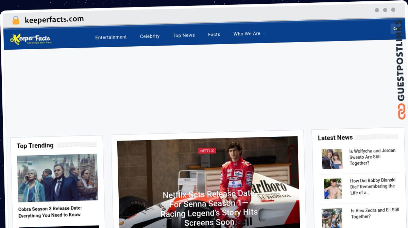This screenshot has width=408, height=228.
Task: Read How Did Bobby Blanski Die article
Action: pyautogui.click(x=373, y=186)
